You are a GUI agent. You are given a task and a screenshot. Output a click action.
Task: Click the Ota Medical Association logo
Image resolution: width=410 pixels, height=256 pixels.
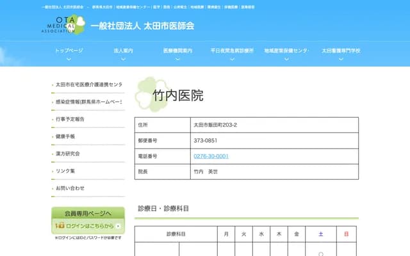(x=61, y=26)
